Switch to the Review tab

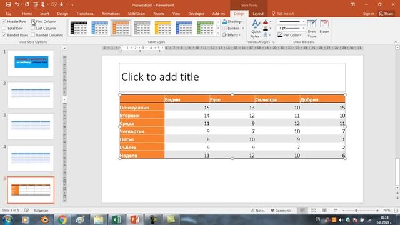coord(159,14)
